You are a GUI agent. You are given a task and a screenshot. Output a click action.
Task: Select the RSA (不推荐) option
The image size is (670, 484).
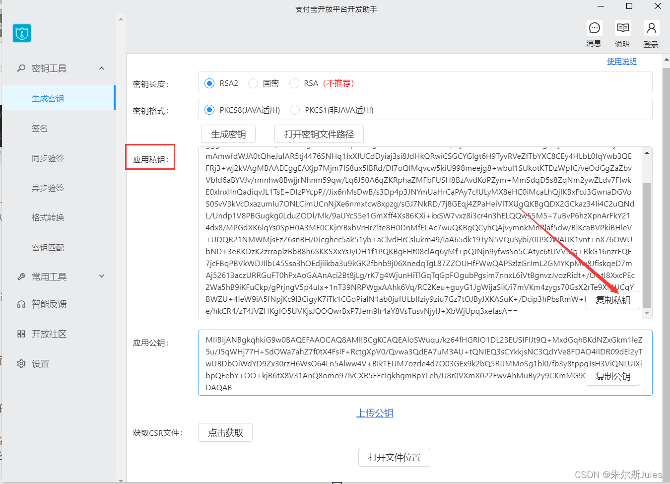[x=294, y=83]
